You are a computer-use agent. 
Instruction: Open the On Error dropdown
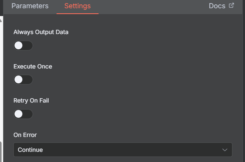[122, 149]
